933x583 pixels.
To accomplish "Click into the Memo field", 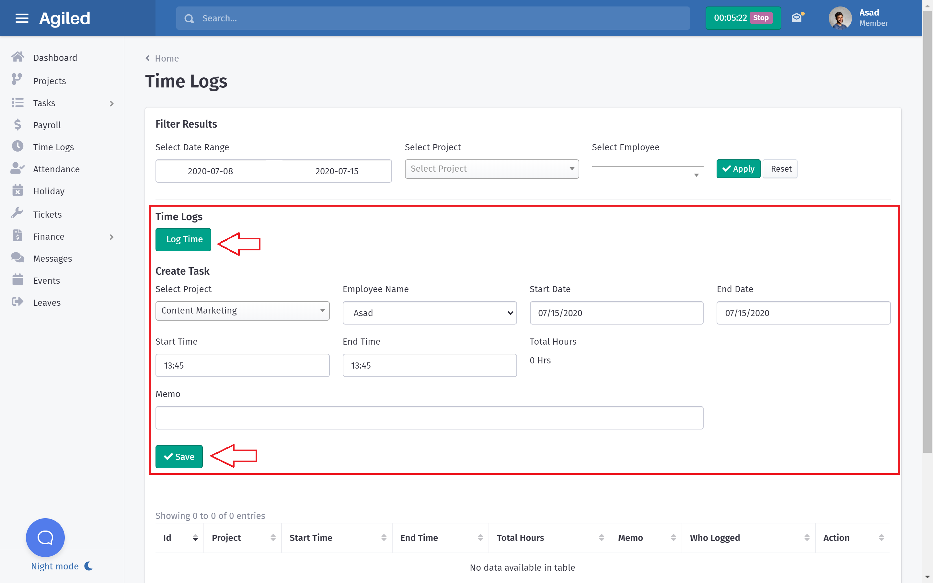I will (429, 417).
